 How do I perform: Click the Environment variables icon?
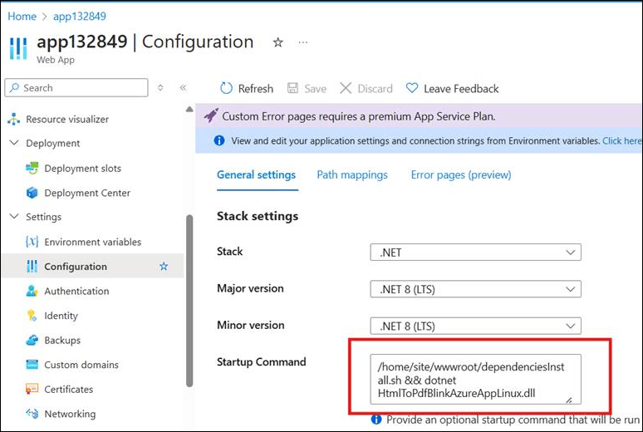pos(32,242)
